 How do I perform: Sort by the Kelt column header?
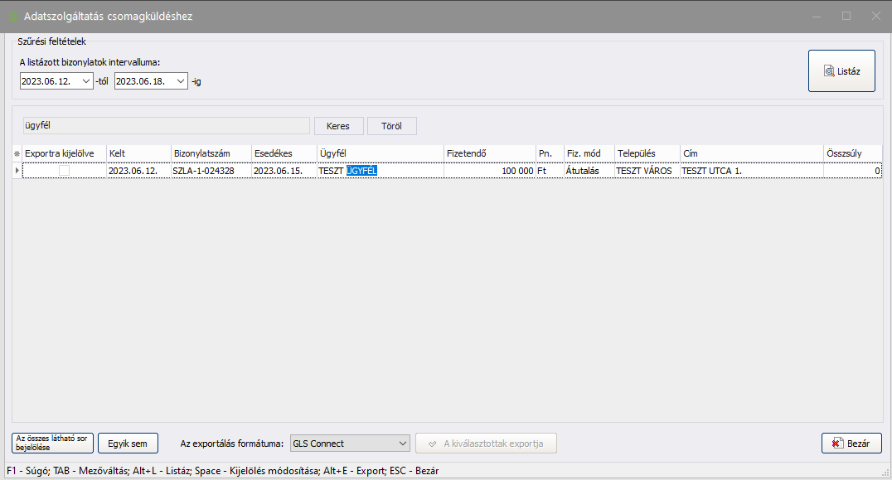coord(138,153)
